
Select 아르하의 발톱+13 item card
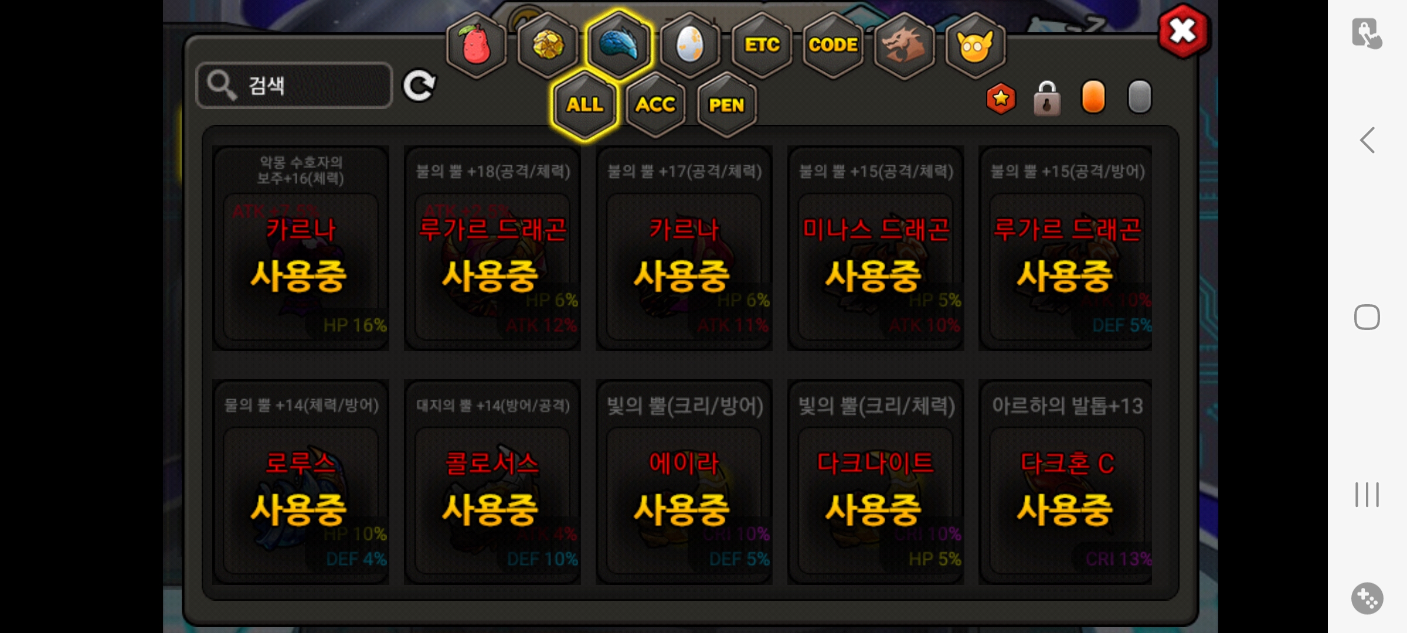click(1066, 482)
